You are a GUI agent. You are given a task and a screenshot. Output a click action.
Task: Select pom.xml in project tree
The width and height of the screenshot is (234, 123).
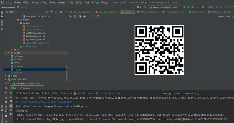coord(18,73)
